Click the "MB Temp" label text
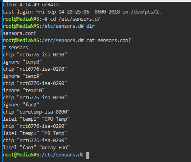Screen dimensions: 191x162 click(54, 133)
